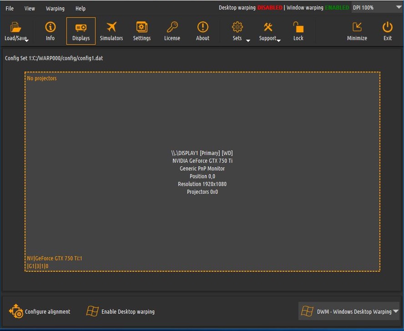Open the Warping menu
This screenshot has width=404, height=331.
pos(55,8)
